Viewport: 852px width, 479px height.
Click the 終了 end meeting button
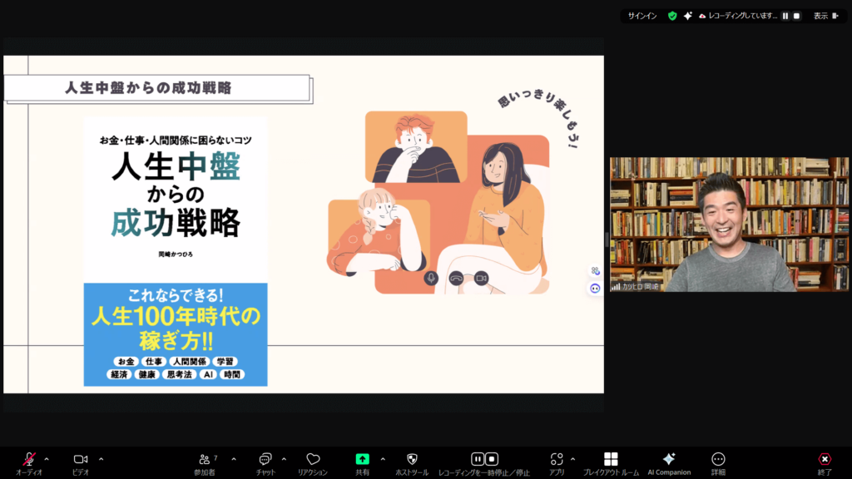[x=824, y=460]
